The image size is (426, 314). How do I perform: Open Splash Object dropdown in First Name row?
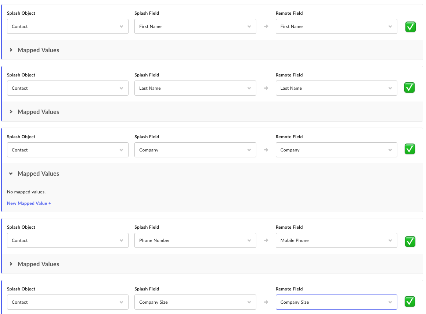(x=68, y=26)
